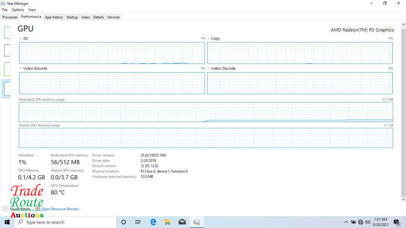Image resolution: width=406 pixels, height=228 pixels.
Task: Select the purple graph thumbnail in sidebar
Action: tap(7, 50)
